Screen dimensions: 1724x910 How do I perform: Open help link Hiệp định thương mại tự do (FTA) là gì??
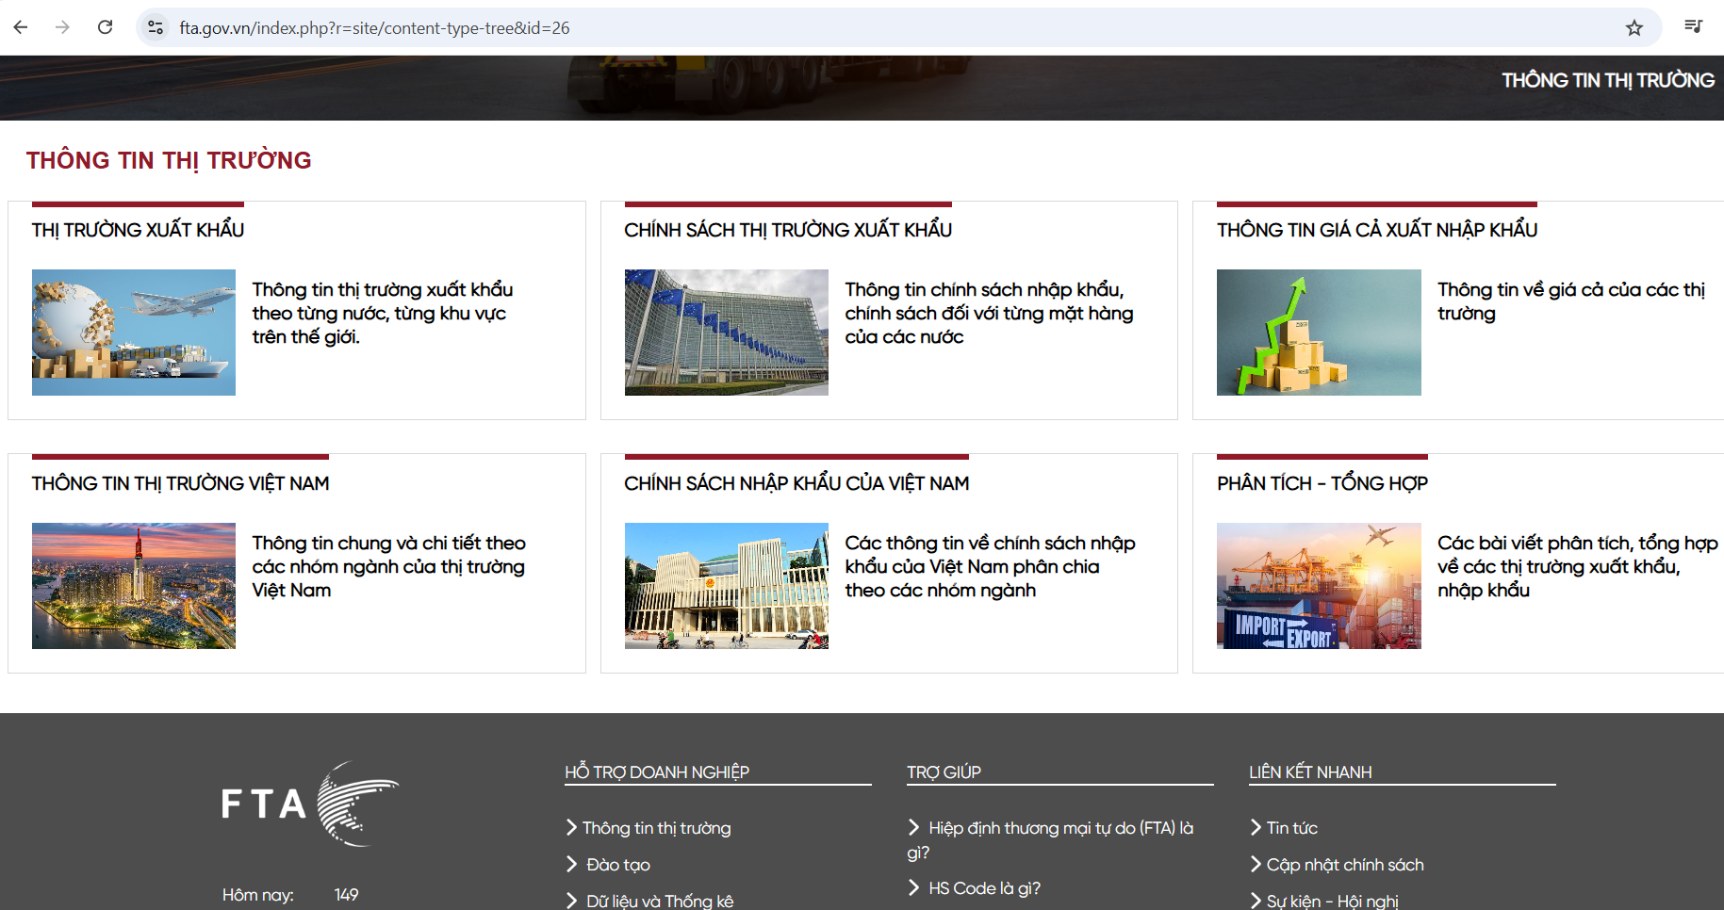pyautogui.click(x=1050, y=839)
